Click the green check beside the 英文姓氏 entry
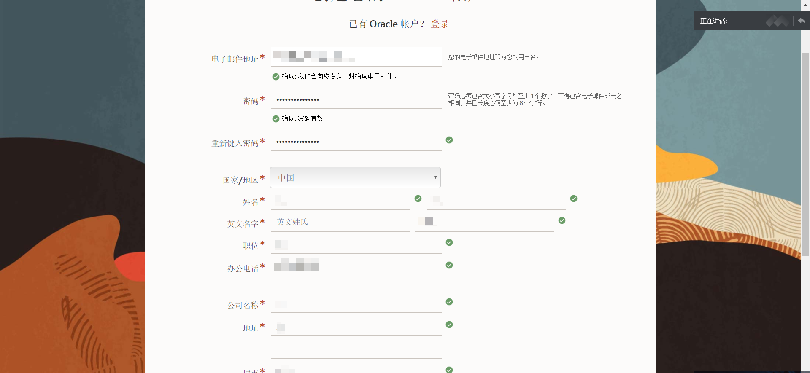The image size is (810, 373). [562, 220]
